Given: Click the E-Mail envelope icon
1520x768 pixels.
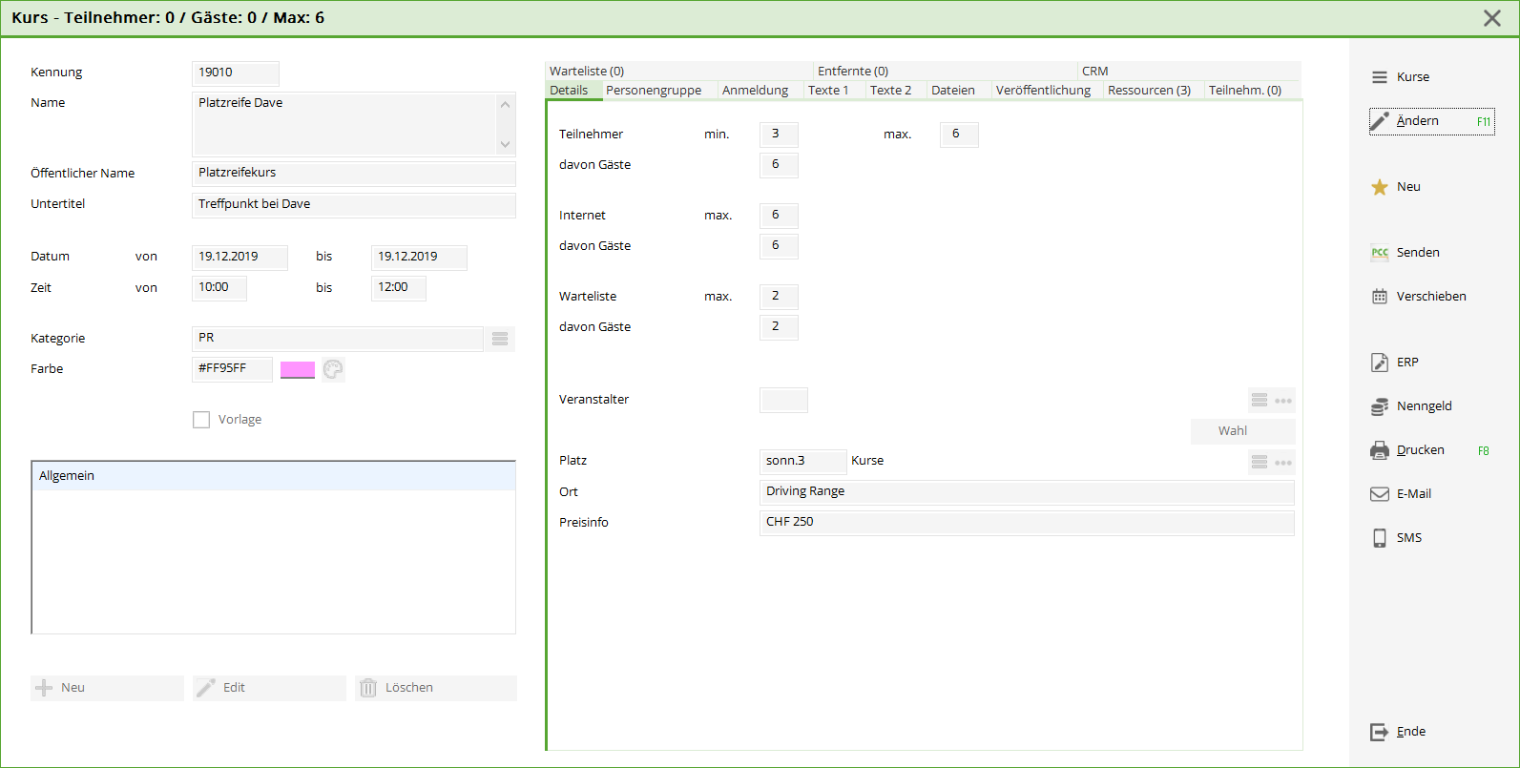Looking at the screenshot, I should coord(1379,494).
